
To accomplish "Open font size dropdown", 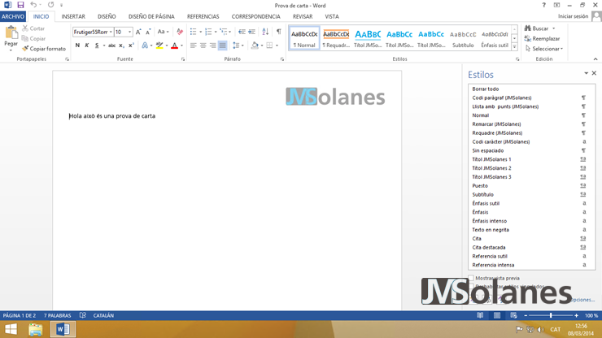I will pos(130,32).
